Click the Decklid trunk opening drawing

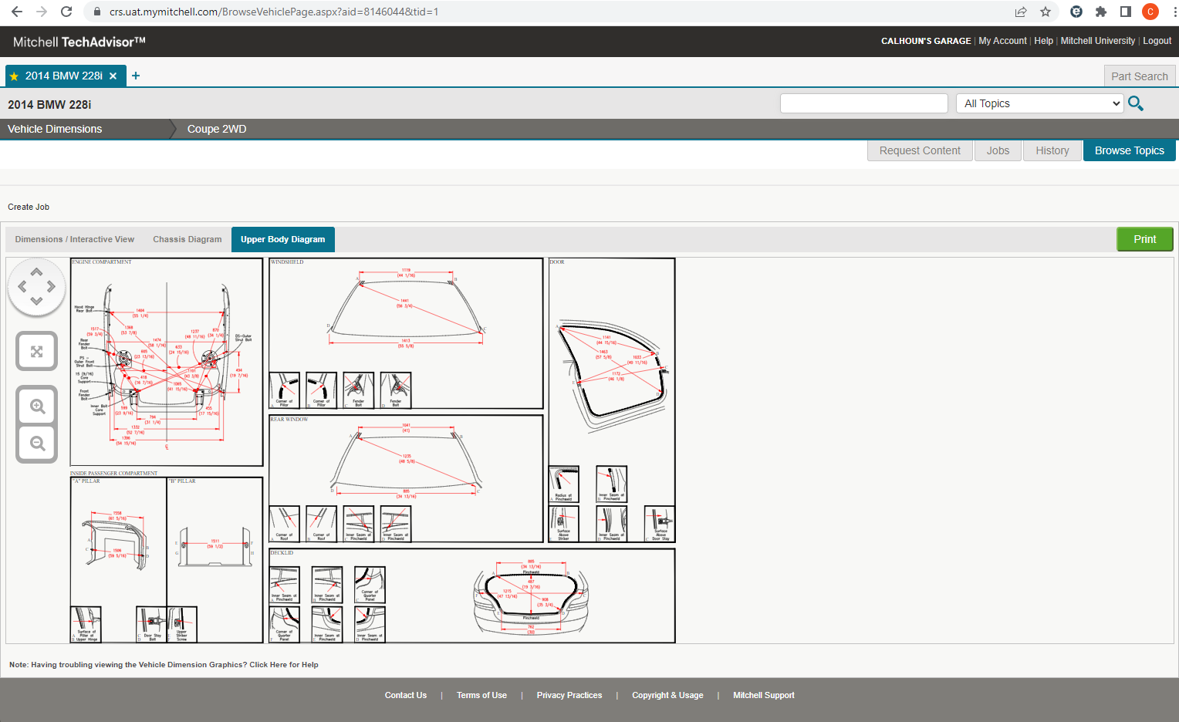[x=531, y=596]
